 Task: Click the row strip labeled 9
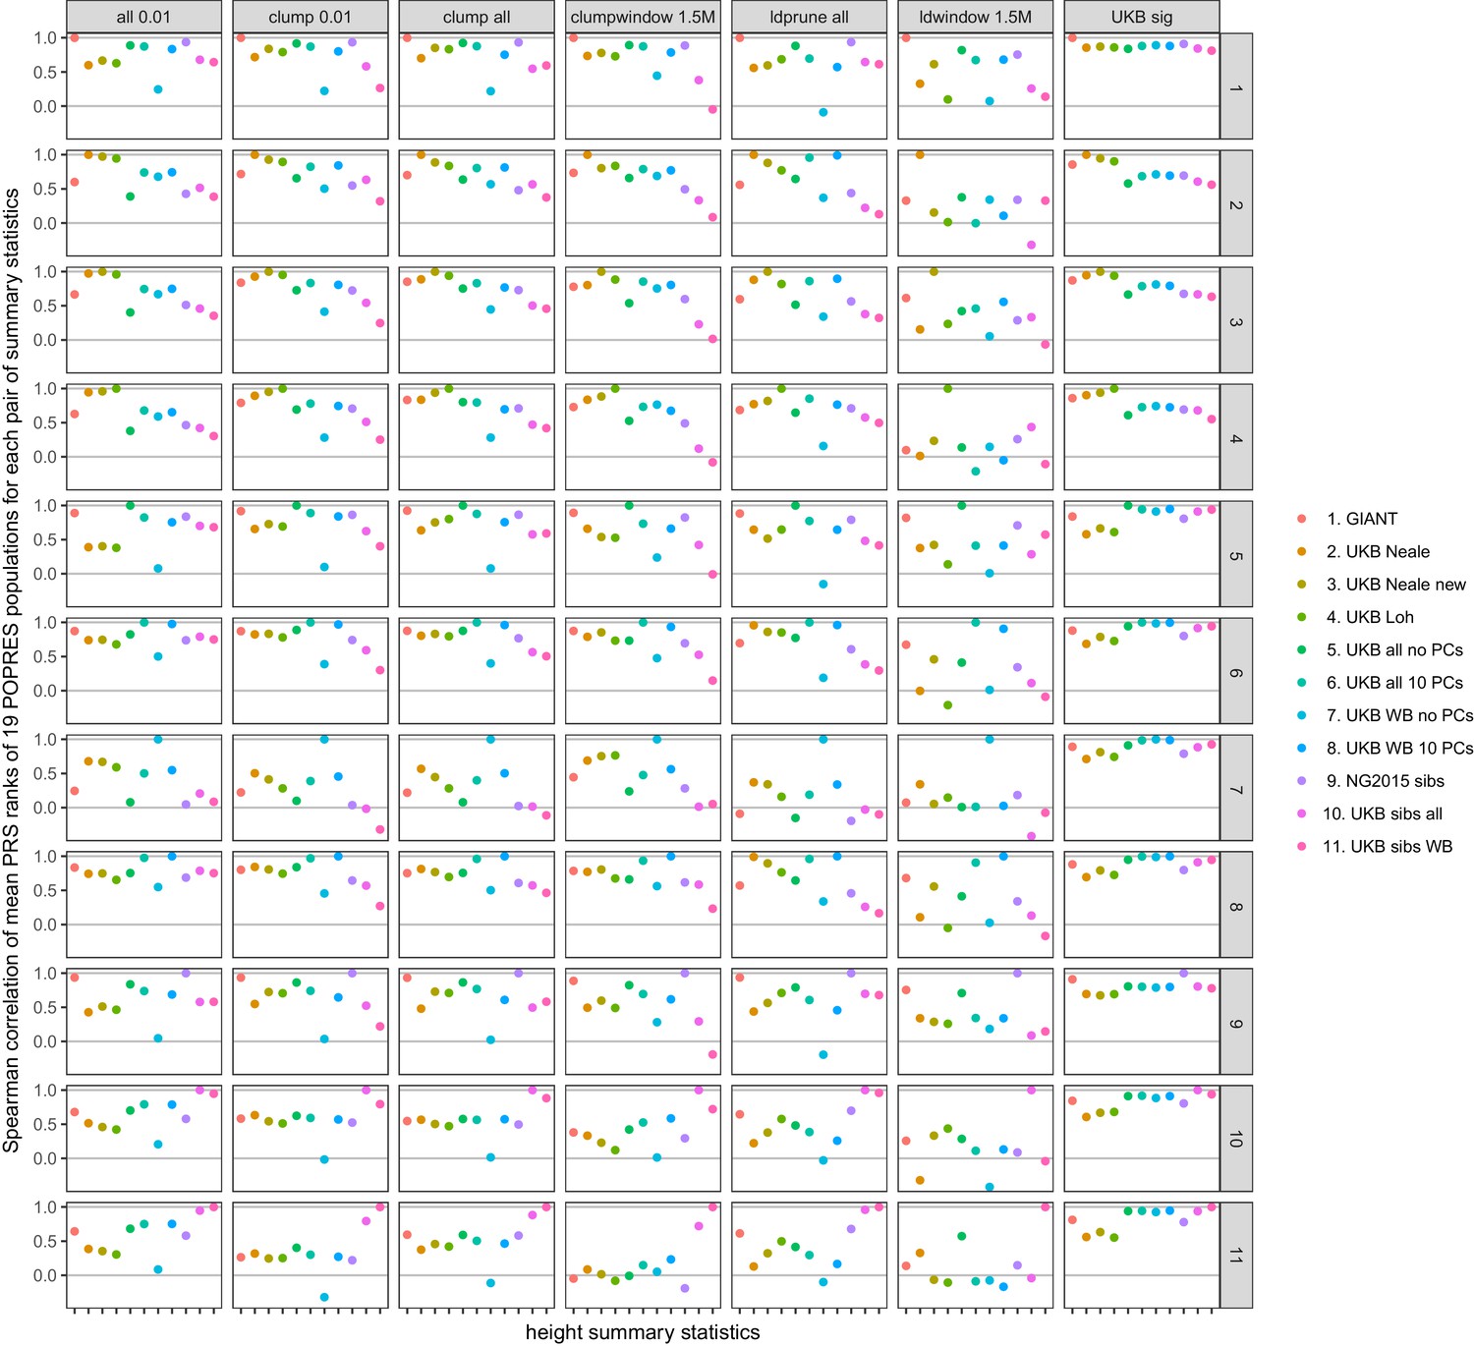coord(1236,1022)
